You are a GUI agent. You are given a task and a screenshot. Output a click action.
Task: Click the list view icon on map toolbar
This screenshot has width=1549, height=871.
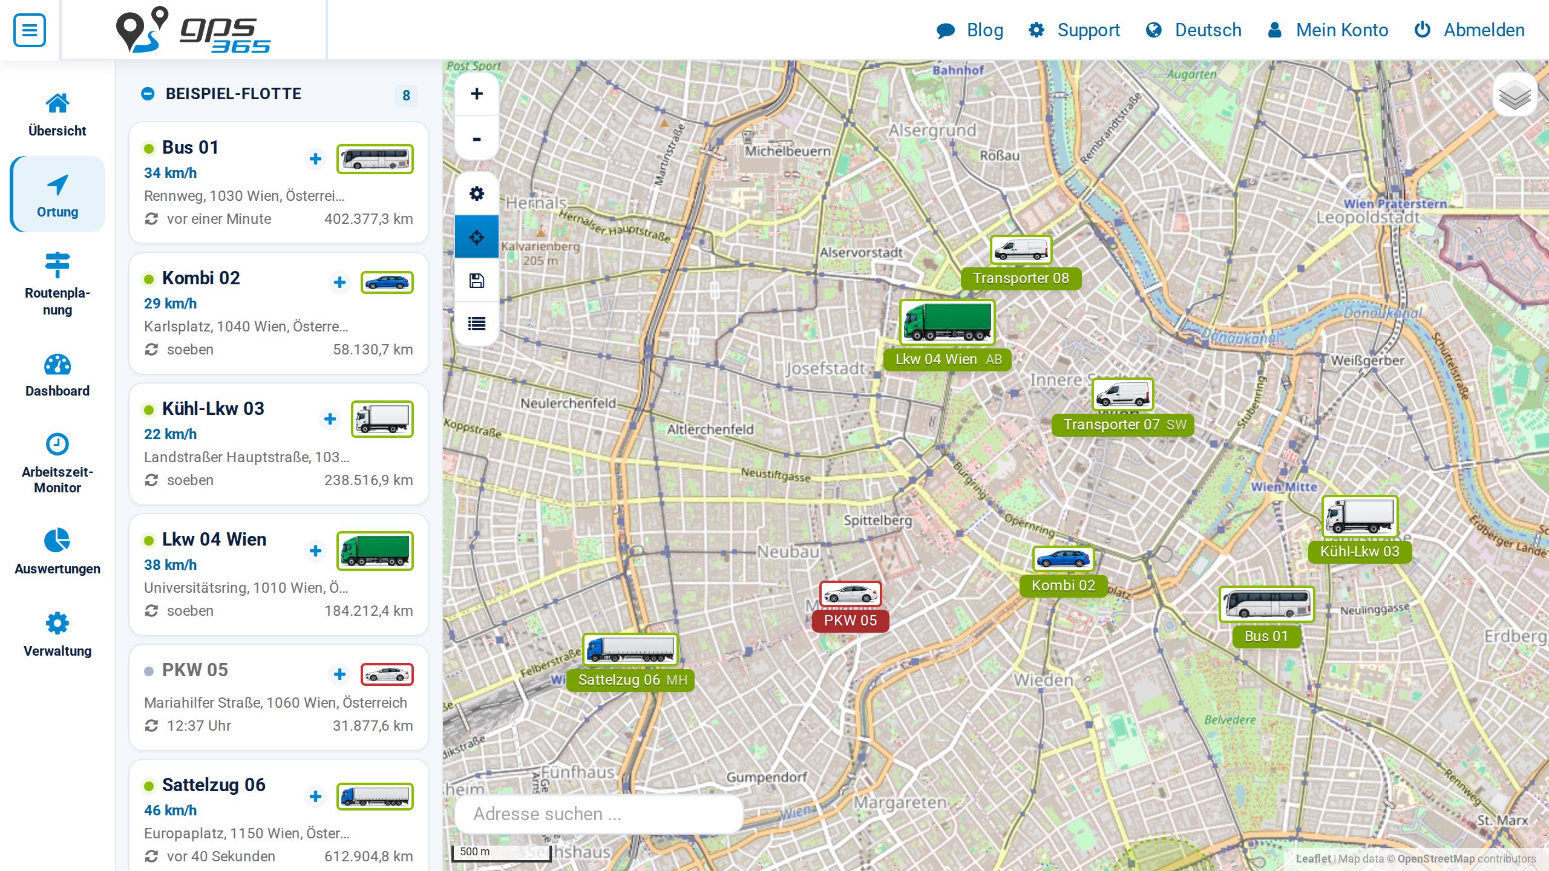(x=477, y=324)
